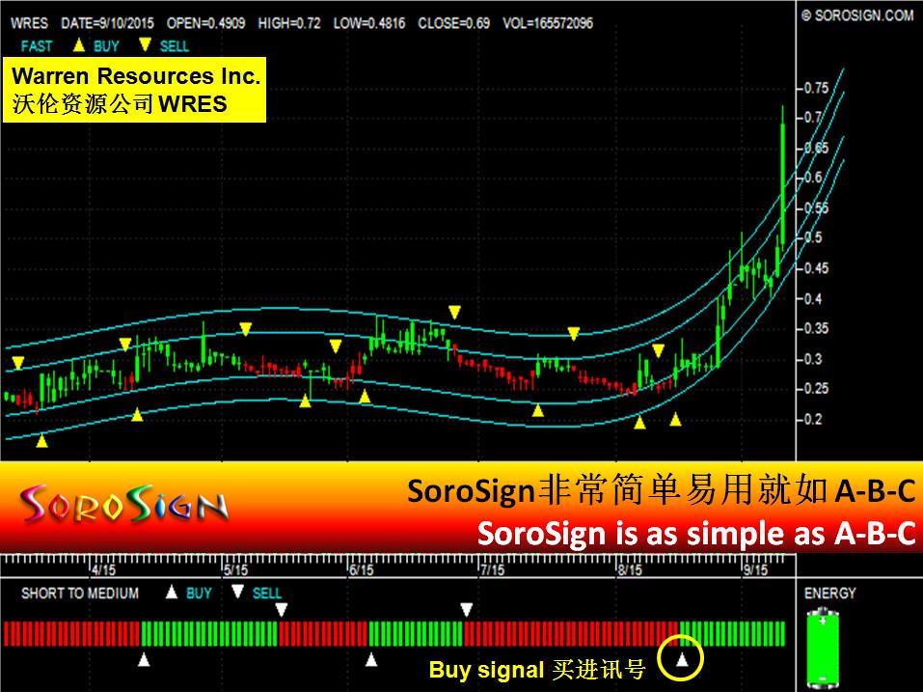Click the CLOSE=0.69 value
This screenshot has height=692, width=923.
point(454,23)
